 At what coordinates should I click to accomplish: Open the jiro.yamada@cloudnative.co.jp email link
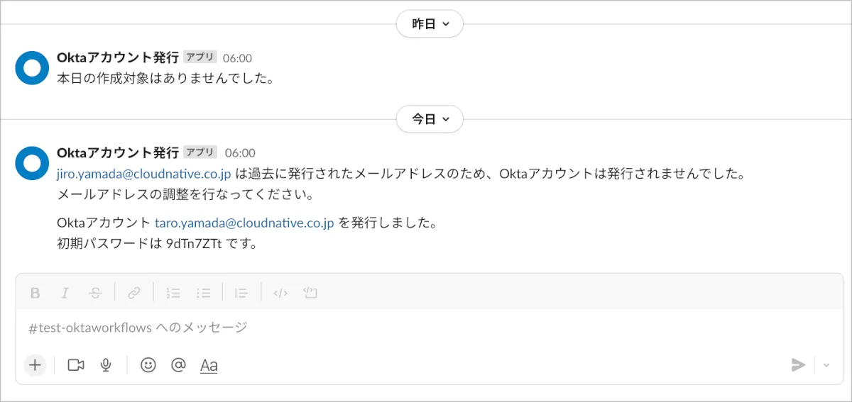point(144,174)
